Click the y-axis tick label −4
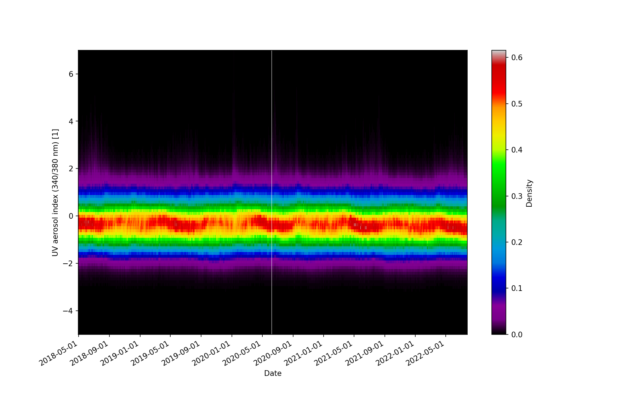This screenshot has width=627, height=418. pyautogui.click(x=68, y=311)
